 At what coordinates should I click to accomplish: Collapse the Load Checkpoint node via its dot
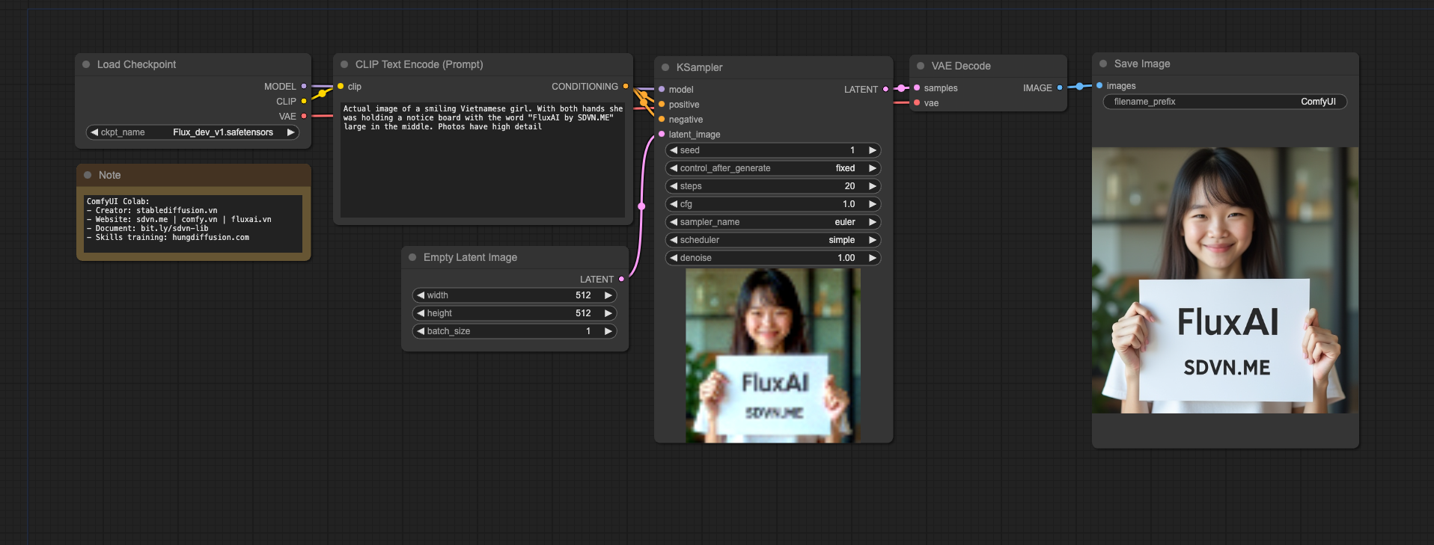pos(86,65)
